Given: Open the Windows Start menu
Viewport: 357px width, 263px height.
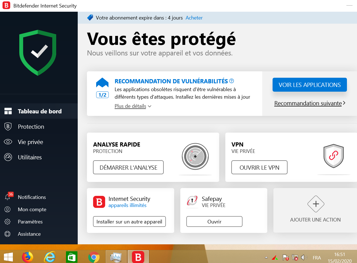Looking at the screenshot, I should click(x=8, y=257).
